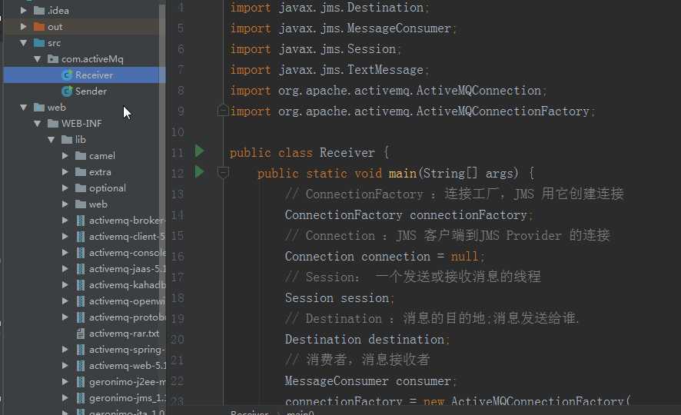Fold the import block at line 9

point(223,110)
